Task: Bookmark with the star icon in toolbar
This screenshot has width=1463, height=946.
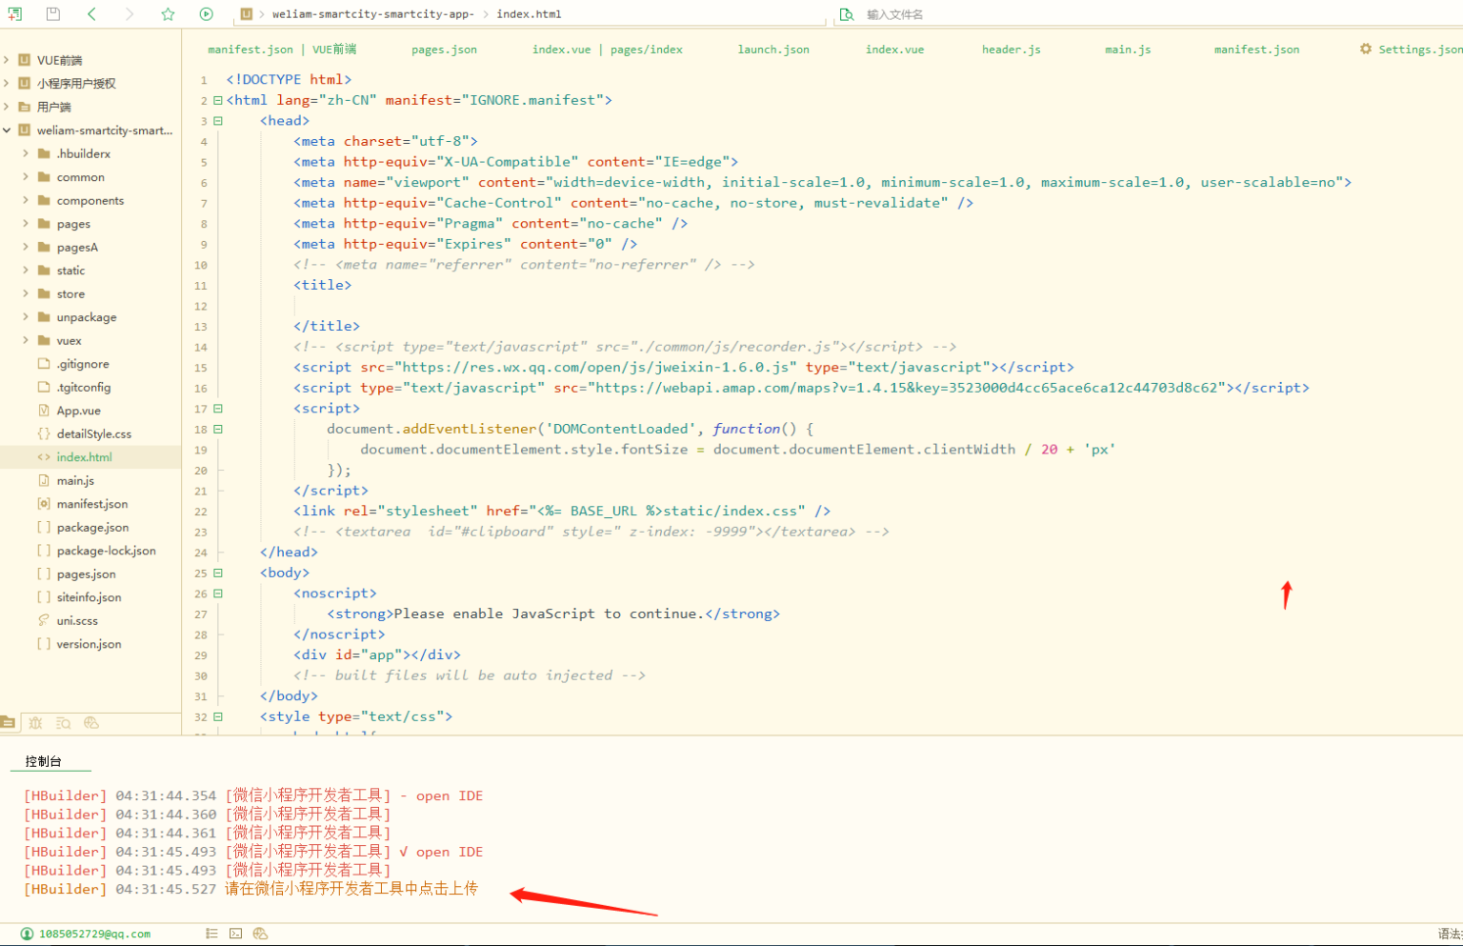Action: coord(168,14)
